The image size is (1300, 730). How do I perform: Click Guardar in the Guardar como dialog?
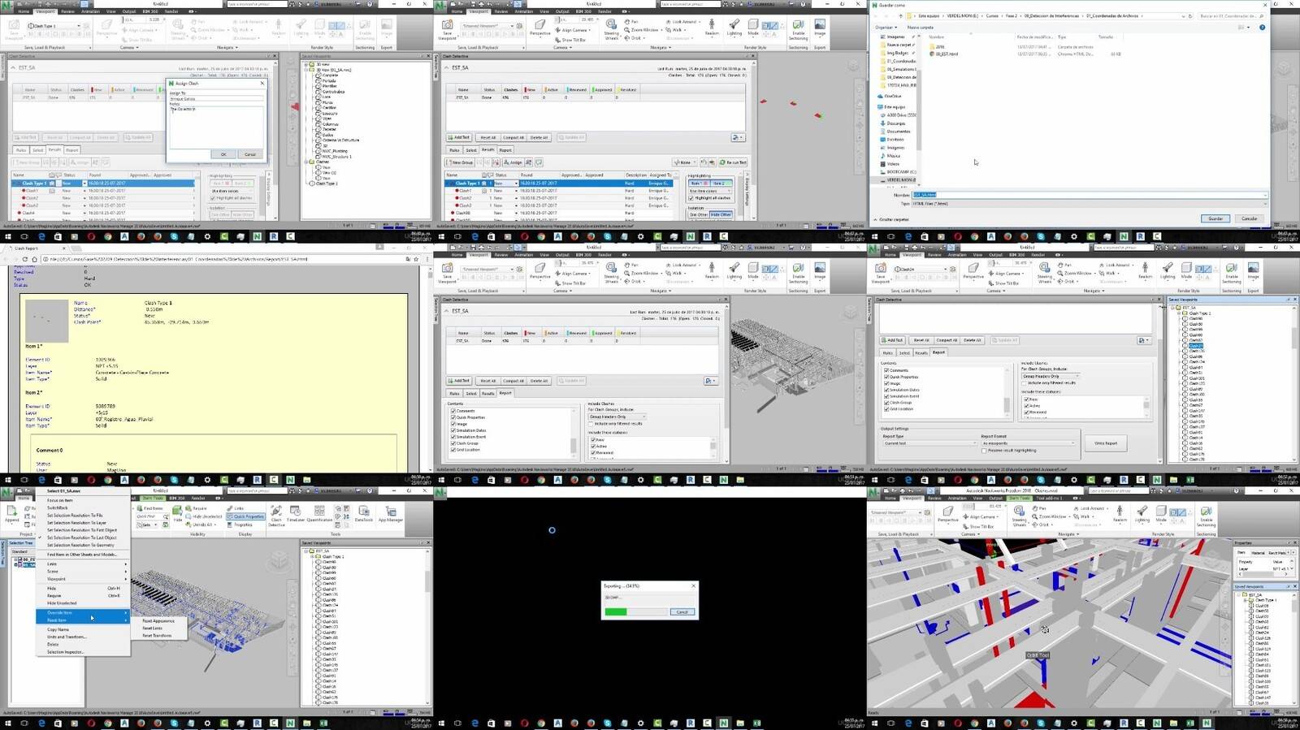coord(1215,218)
